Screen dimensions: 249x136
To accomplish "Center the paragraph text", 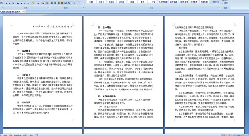I will tap(55, 3).
